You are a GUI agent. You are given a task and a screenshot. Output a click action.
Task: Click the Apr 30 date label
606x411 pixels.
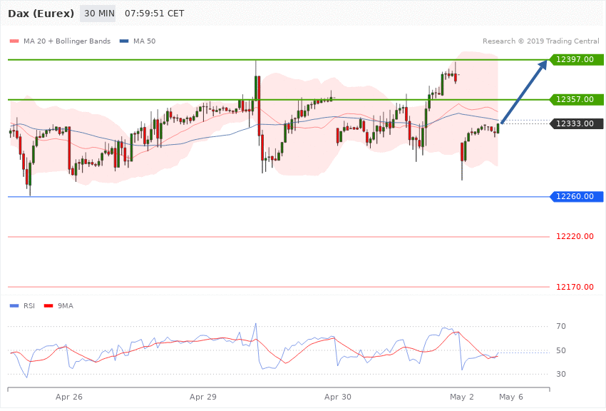point(338,397)
